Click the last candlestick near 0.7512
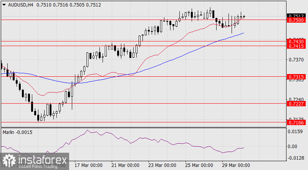The image size is (308, 170). coord(244,17)
